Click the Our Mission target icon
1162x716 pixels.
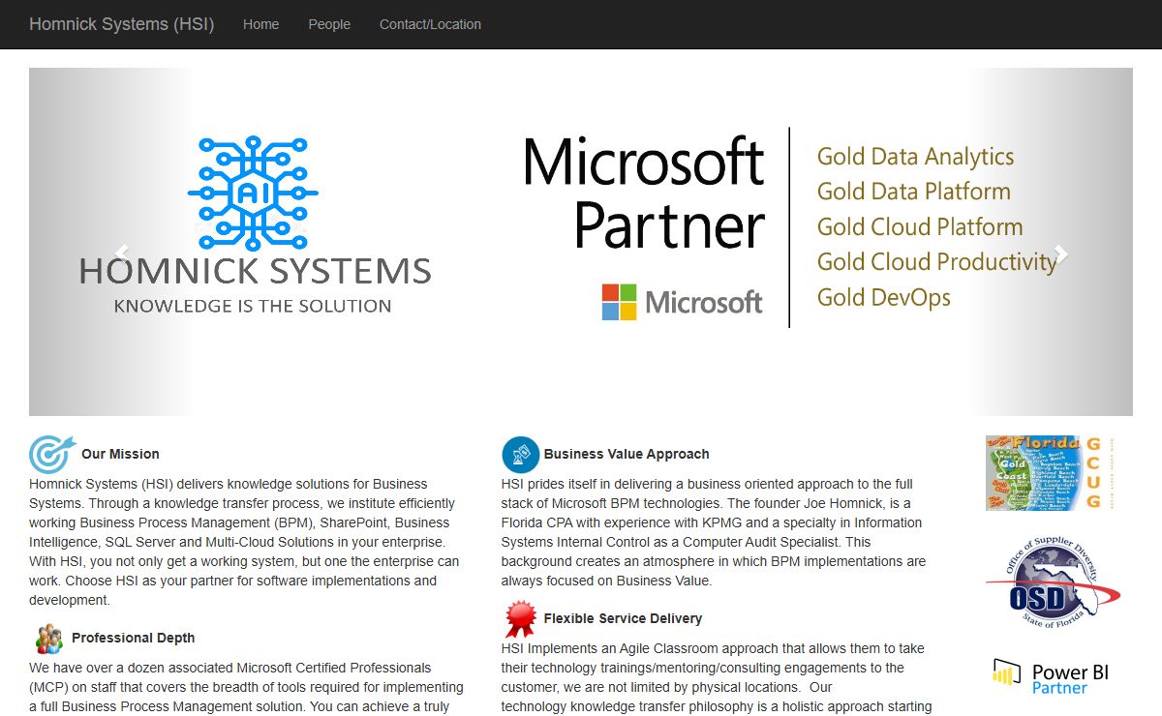click(51, 454)
